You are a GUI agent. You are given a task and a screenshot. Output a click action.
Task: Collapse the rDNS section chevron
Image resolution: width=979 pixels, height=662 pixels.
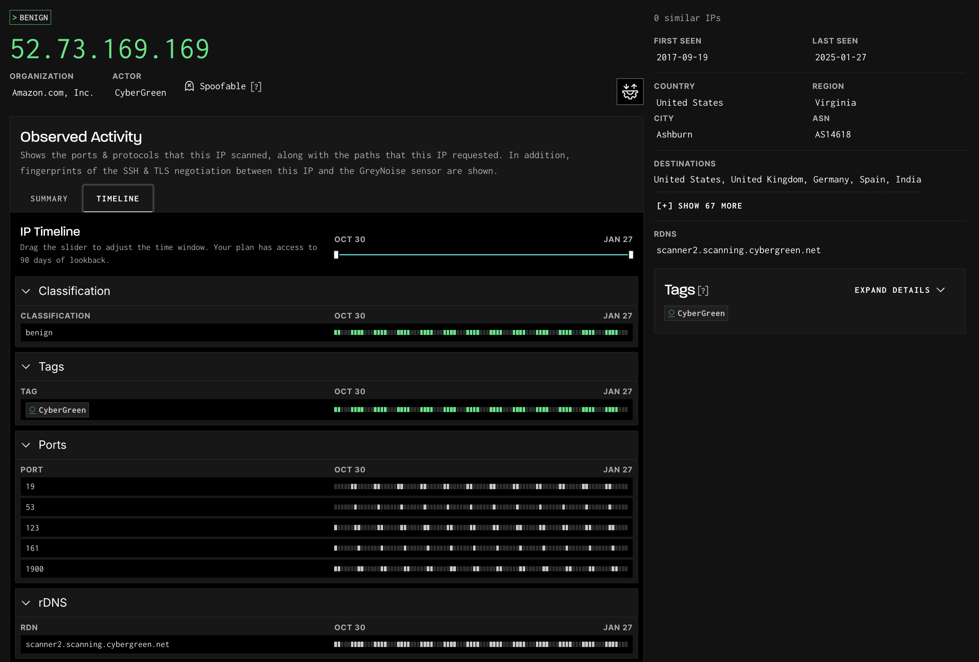pos(26,603)
